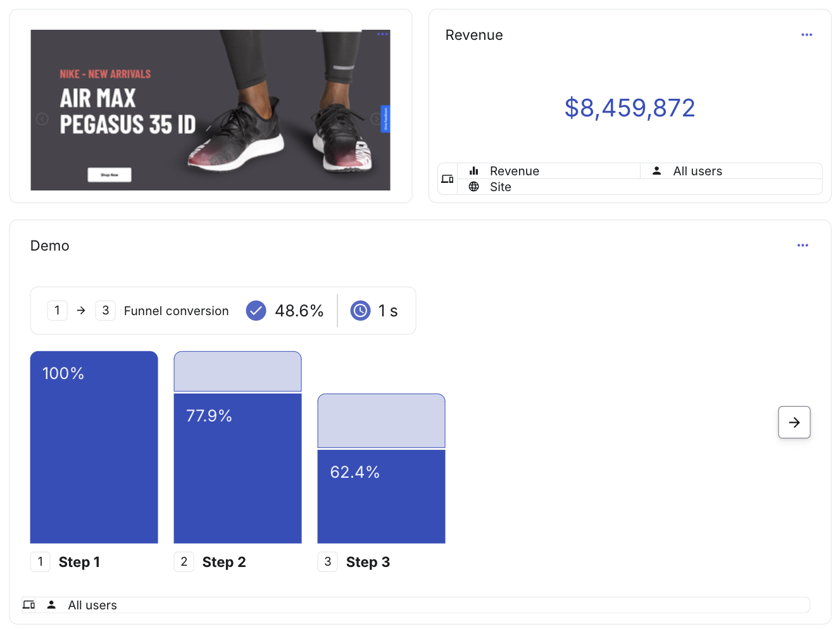This screenshot has width=838, height=629.
Task: Click the devices icon in Revenue card
Action: click(447, 179)
